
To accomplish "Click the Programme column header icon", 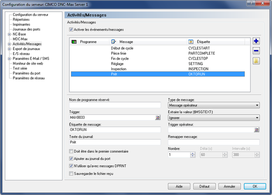I will 74,42.
